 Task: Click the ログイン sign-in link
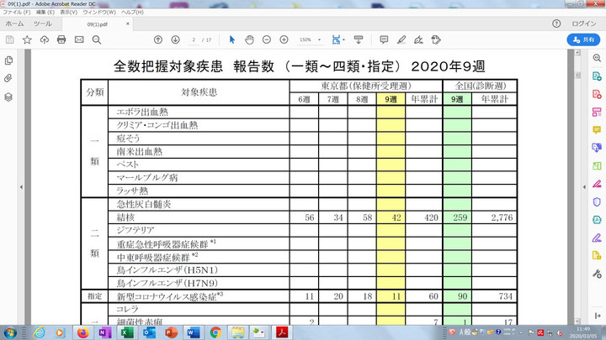point(583,24)
